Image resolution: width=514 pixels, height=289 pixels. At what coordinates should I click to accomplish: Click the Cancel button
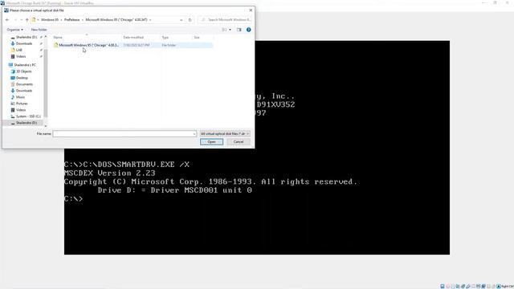point(239,142)
